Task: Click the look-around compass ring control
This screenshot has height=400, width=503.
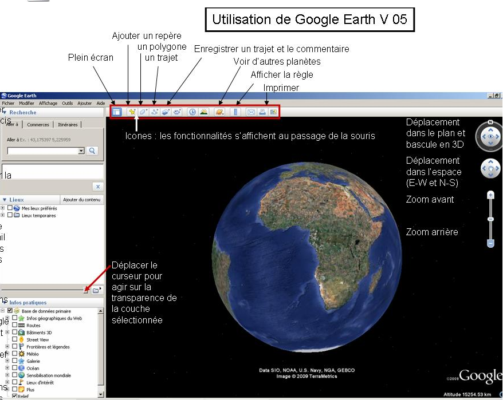Action: pyautogui.click(x=490, y=137)
